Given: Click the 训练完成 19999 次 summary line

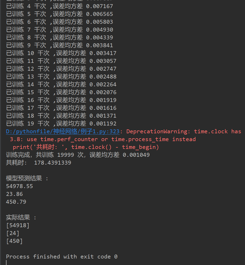Looking at the screenshot, I should [x=78, y=155].
